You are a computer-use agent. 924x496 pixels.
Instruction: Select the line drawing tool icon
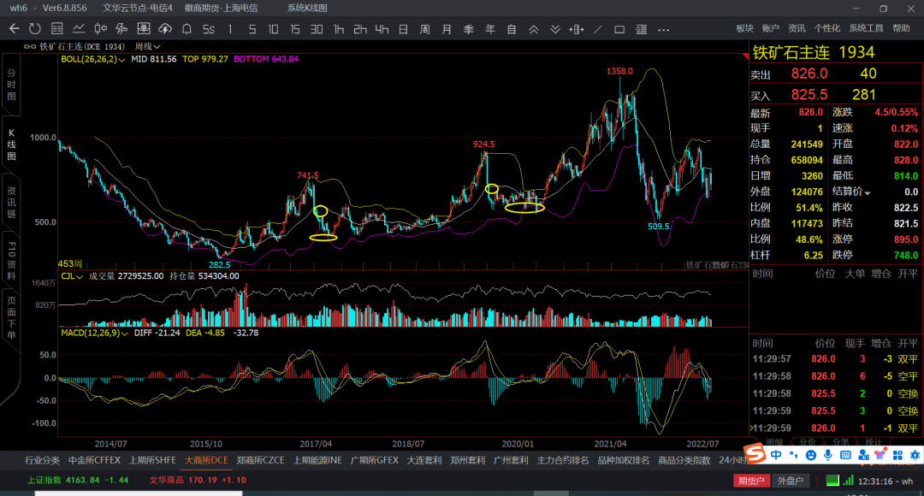pyautogui.click(x=597, y=29)
